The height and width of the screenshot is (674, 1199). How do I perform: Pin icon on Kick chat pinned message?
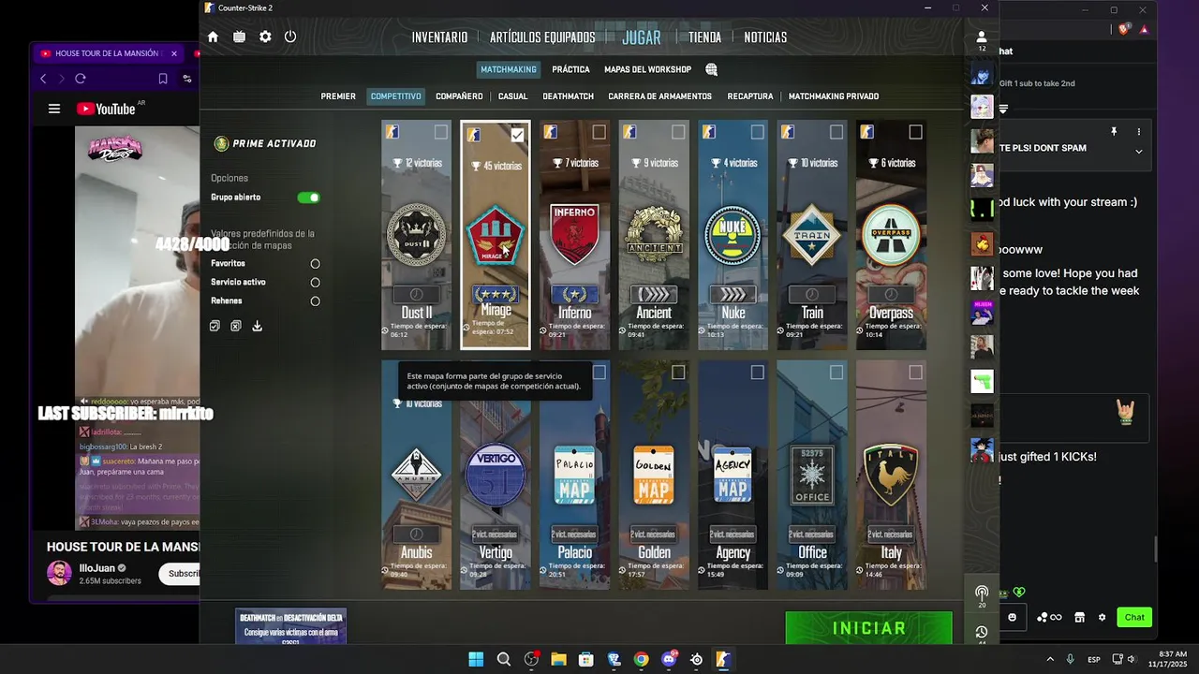1114,132
